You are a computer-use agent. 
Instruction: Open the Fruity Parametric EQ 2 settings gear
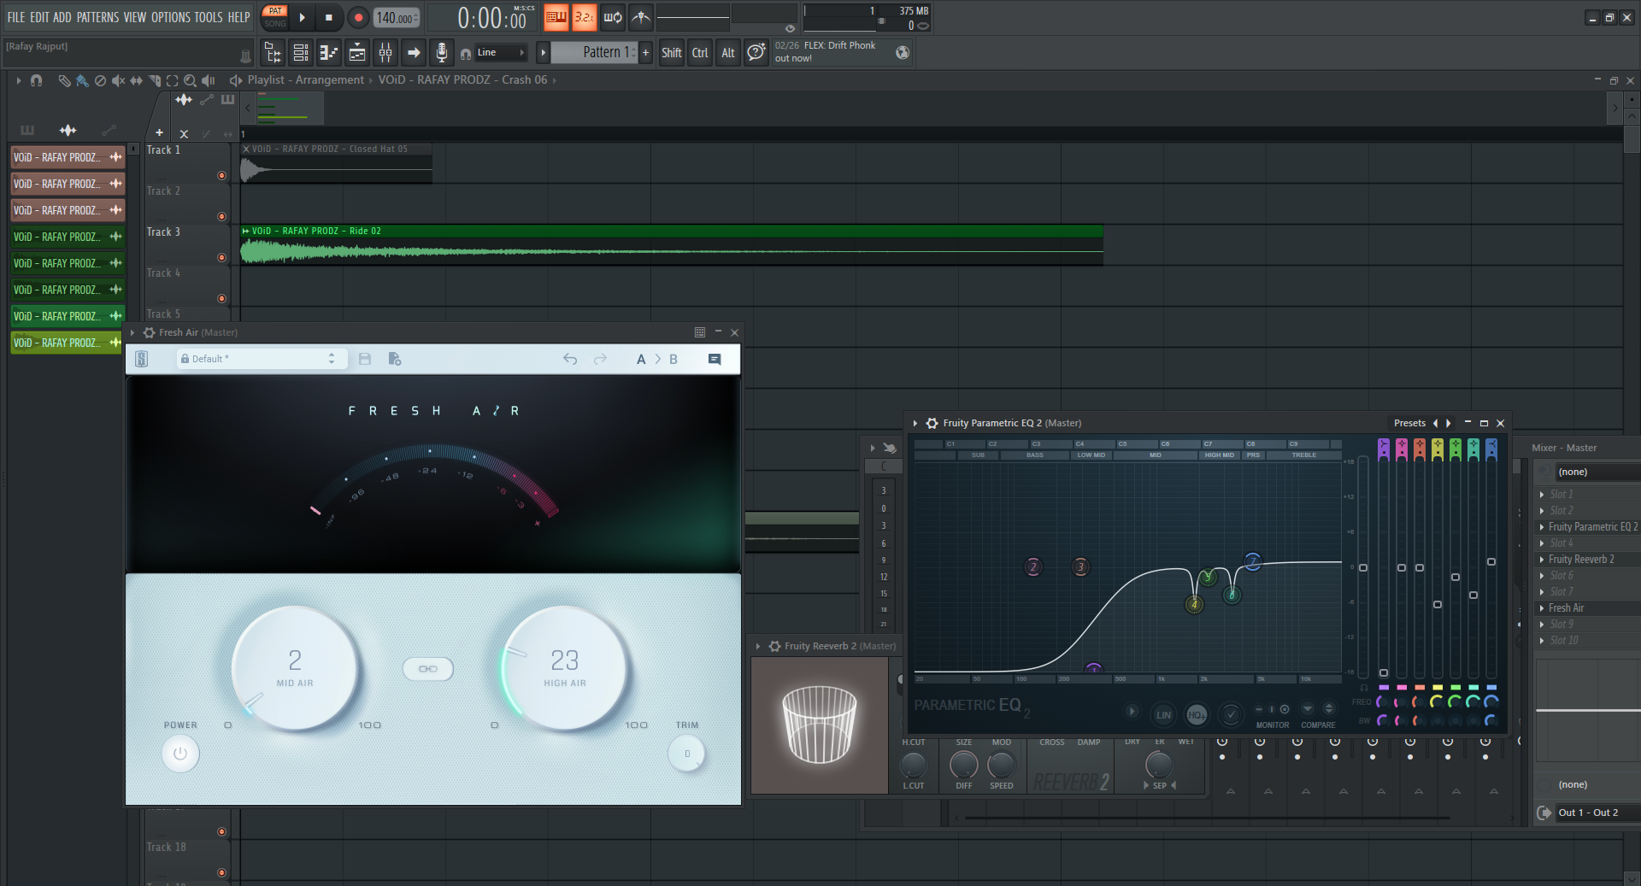(932, 423)
